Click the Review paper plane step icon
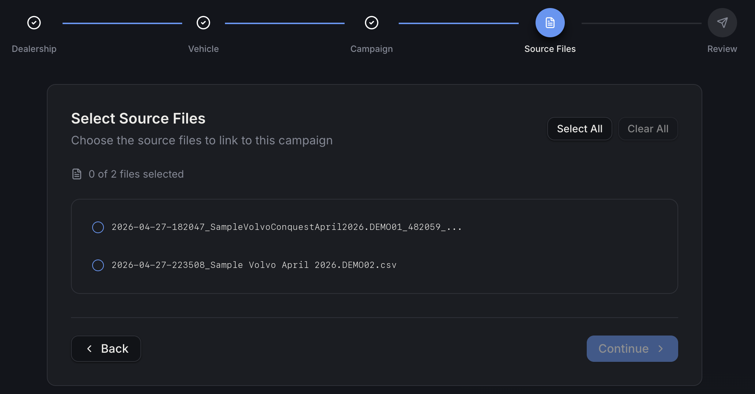Viewport: 755px width, 394px height. [x=722, y=23]
